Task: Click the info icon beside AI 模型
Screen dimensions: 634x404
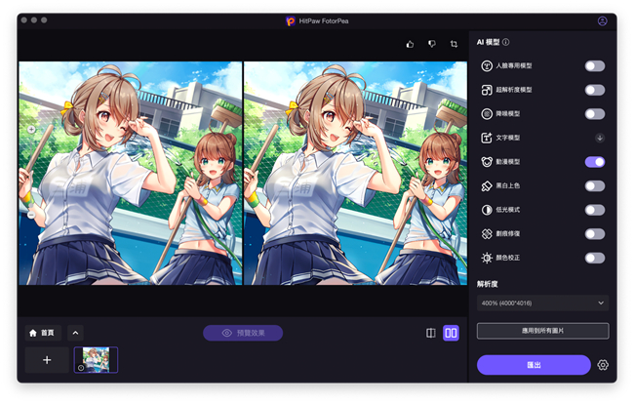Action: [506, 42]
